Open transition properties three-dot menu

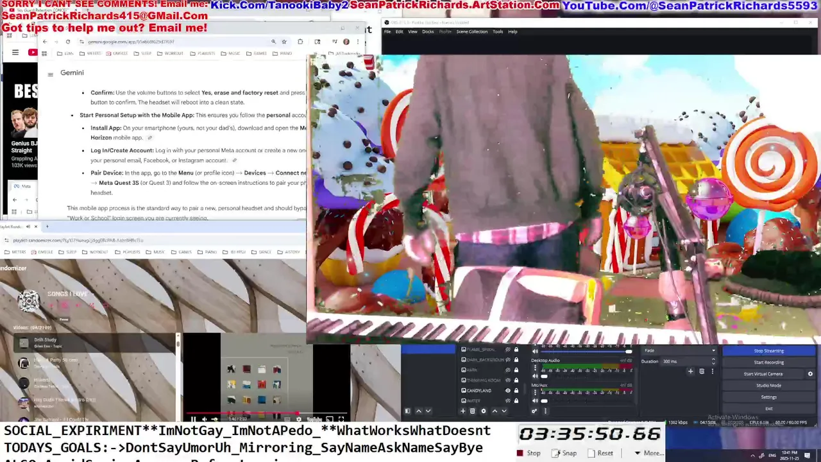tap(713, 371)
